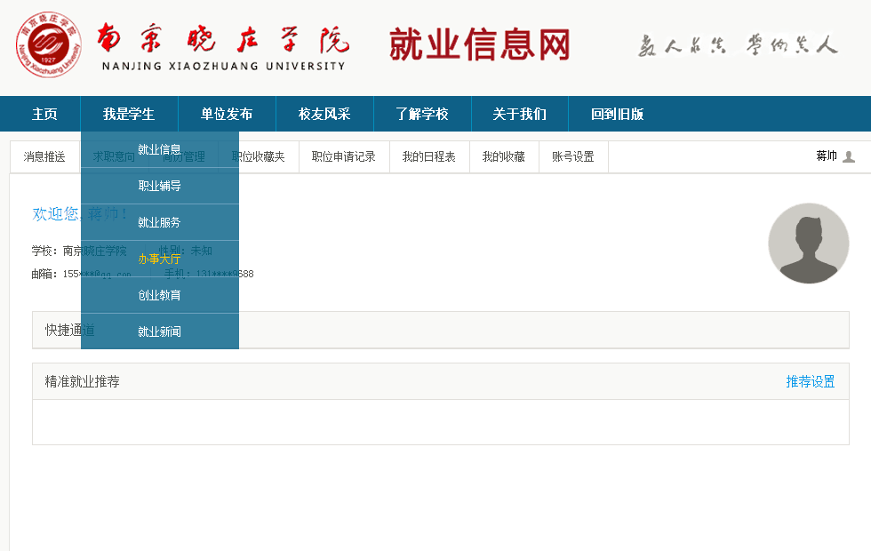Open the highlighted 办事大厅 submenu item
This screenshot has height=551, width=871.
[160, 259]
